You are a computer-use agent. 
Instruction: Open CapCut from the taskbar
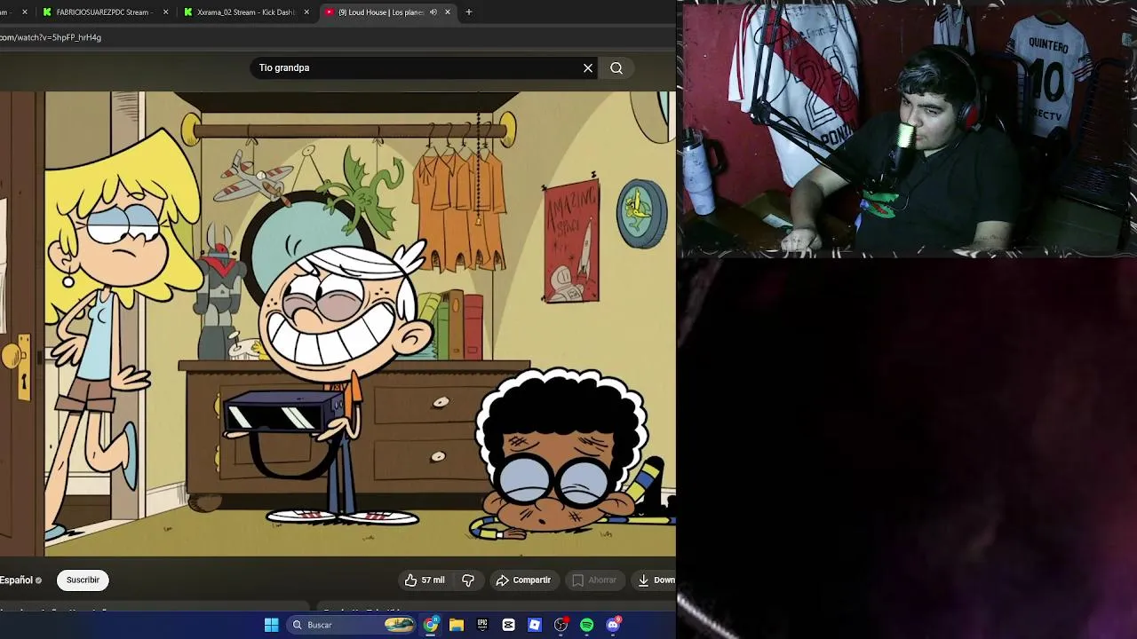point(508,625)
